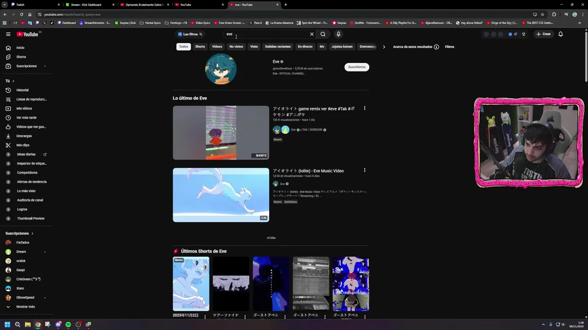The height and width of the screenshot is (330, 588).
Task: Open Chrome new tab plus button
Action: (x=286, y=5)
